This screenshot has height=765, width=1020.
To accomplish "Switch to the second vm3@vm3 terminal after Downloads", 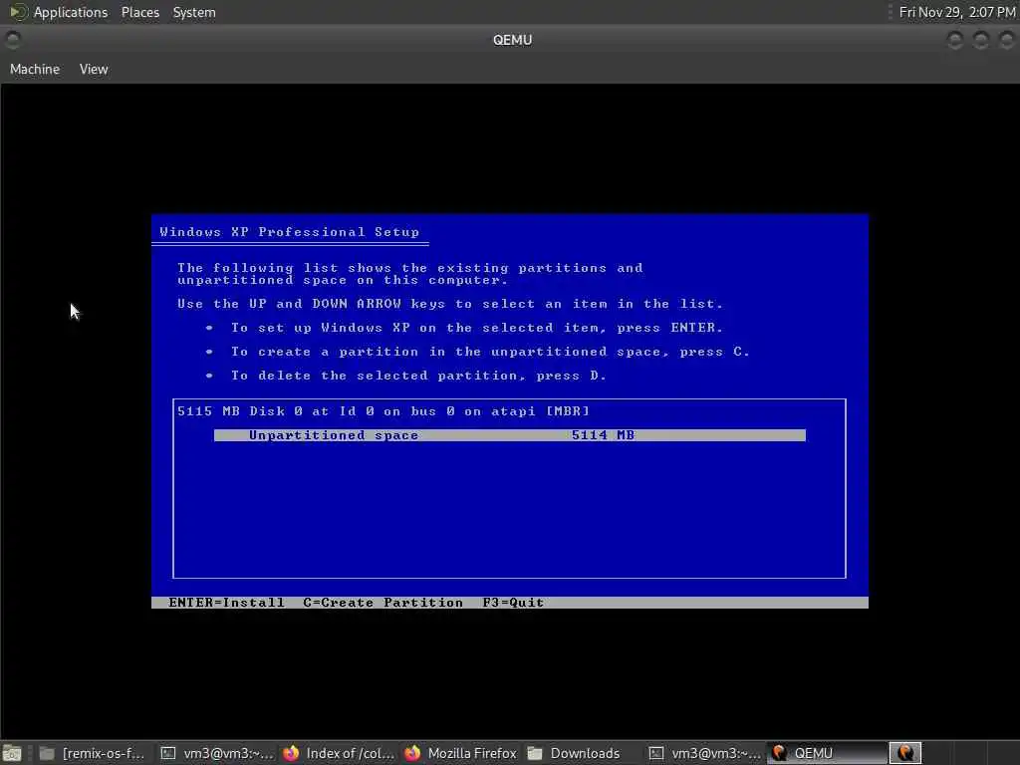I will [705, 753].
